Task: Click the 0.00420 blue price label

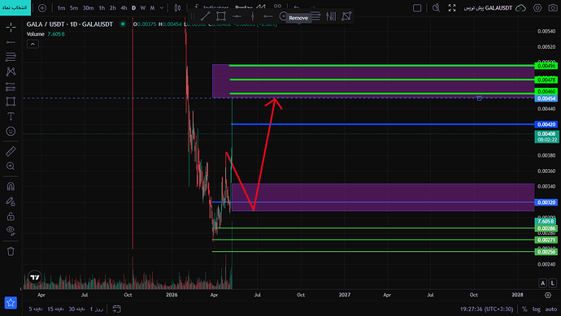Action: tap(546, 124)
